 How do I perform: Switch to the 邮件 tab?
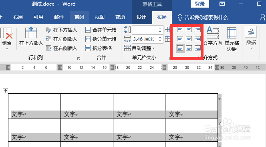tap(59, 17)
